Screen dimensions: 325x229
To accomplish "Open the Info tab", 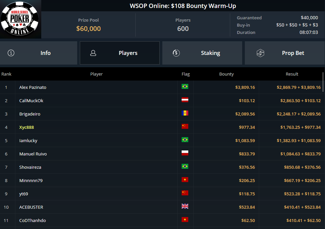I will (x=39, y=53).
